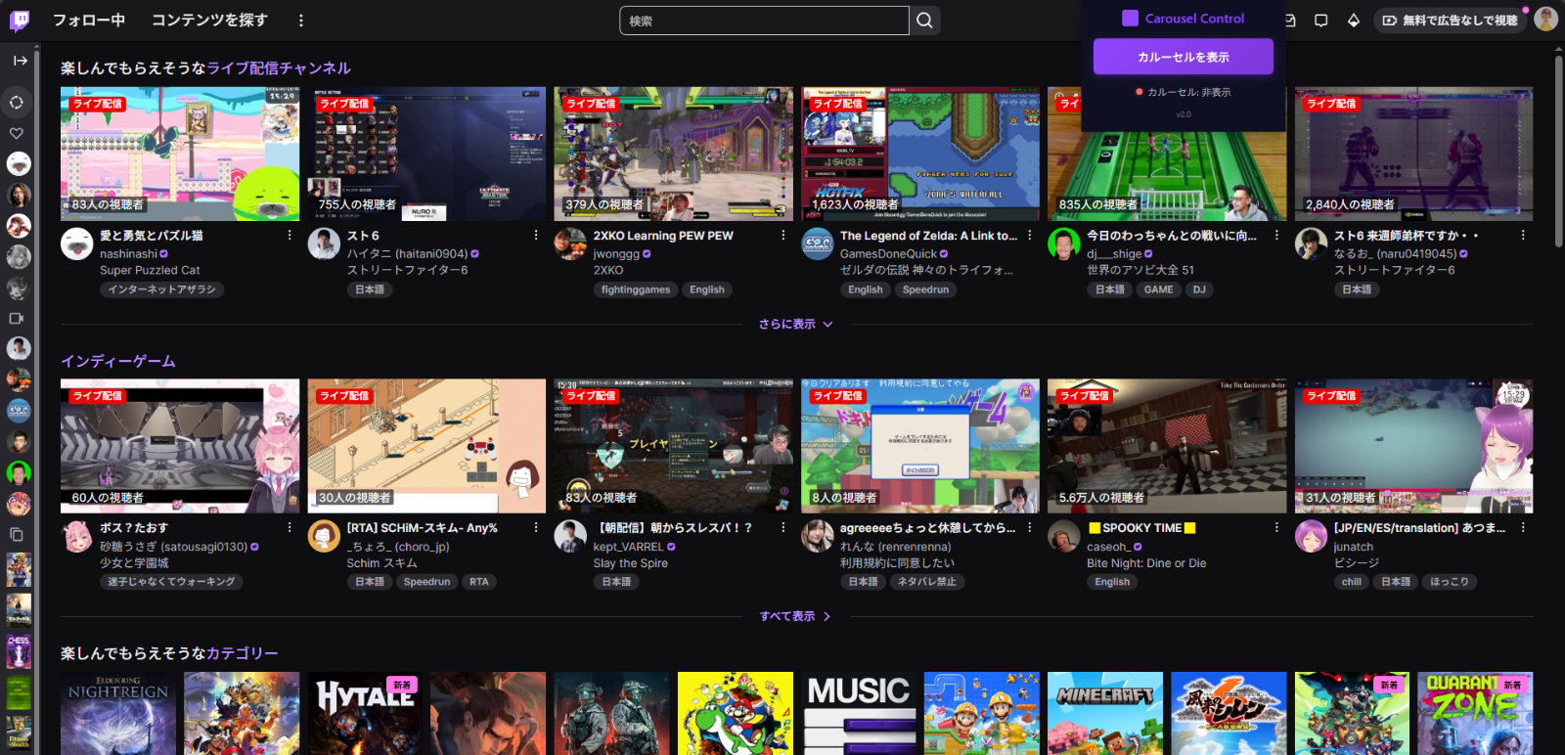The width and height of the screenshot is (1565, 755).
Task: Open options menu for 愛と勇気とパズル猫 stream
Action: [x=290, y=236]
